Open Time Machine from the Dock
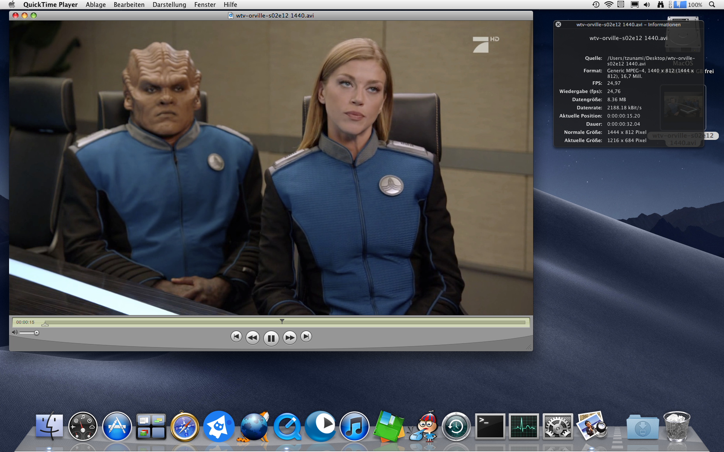 [x=456, y=427]
